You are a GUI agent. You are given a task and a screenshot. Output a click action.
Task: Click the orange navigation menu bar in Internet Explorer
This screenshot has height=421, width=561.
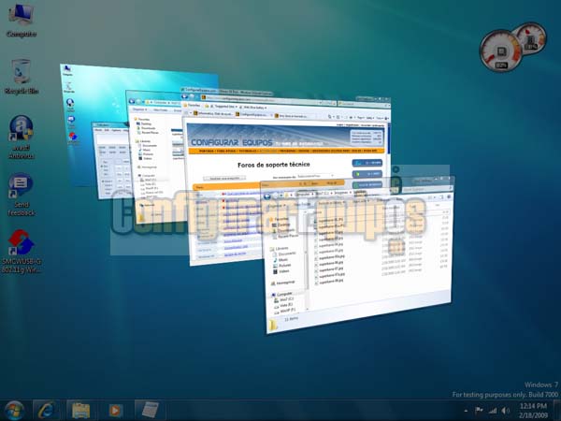point(286,151)
